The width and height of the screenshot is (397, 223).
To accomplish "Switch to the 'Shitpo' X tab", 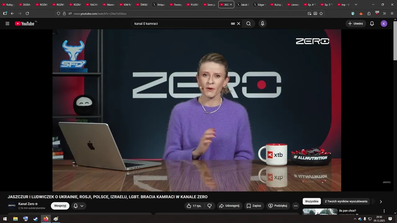I will click(x=159, y=5).
